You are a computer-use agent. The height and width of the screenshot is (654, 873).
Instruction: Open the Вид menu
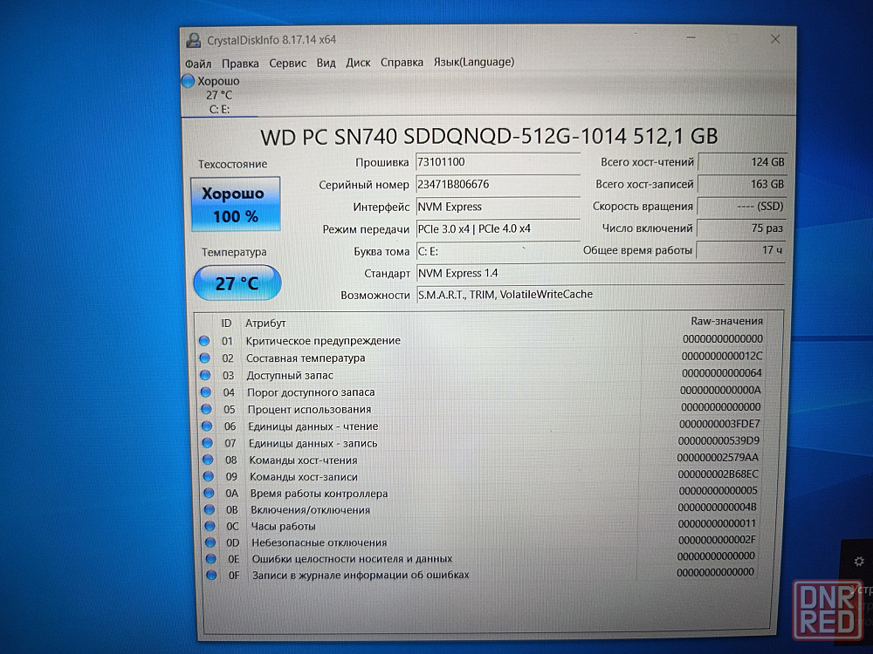[x=326, y=63]
